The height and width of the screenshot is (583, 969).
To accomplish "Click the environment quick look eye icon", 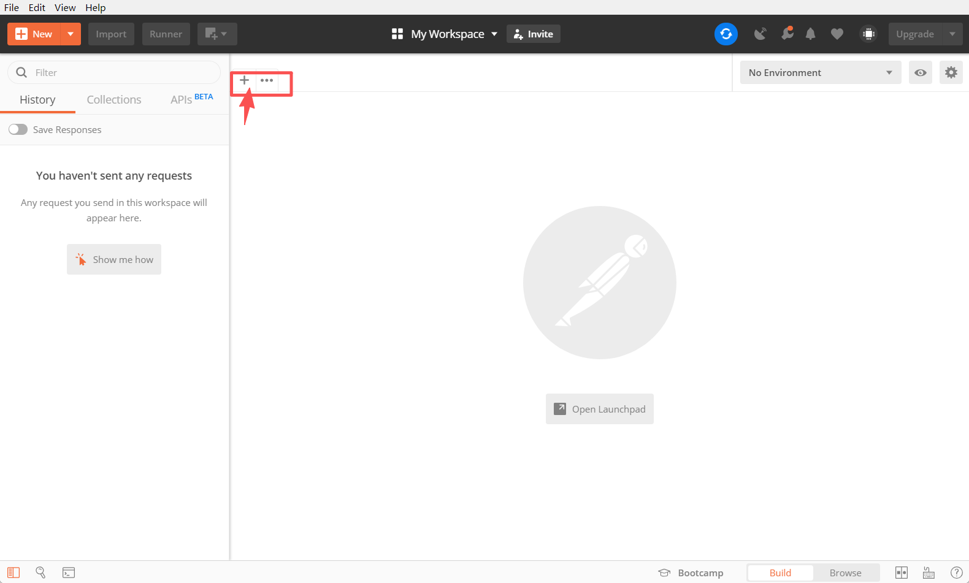I will tap(921, 72).
